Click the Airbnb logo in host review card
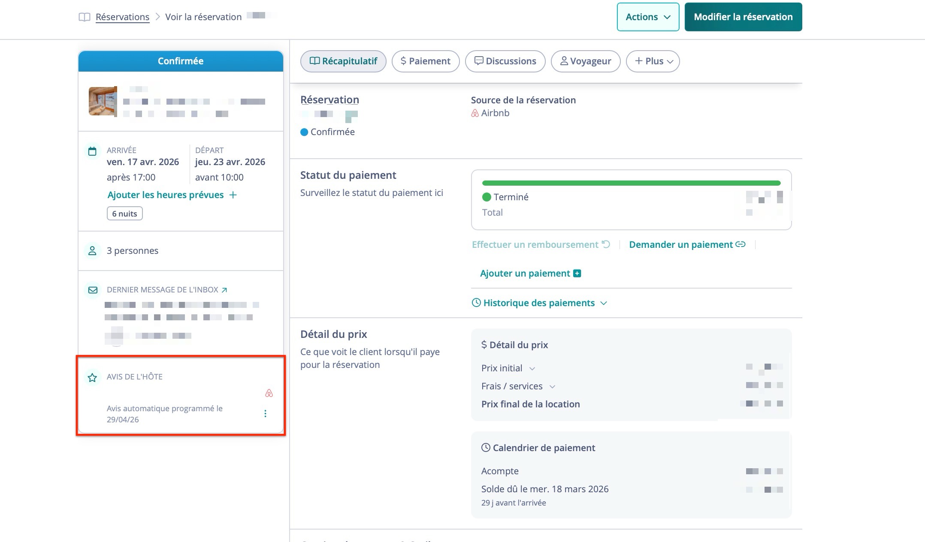The height and width of the screenshot is (542, 925). (269, 393)
